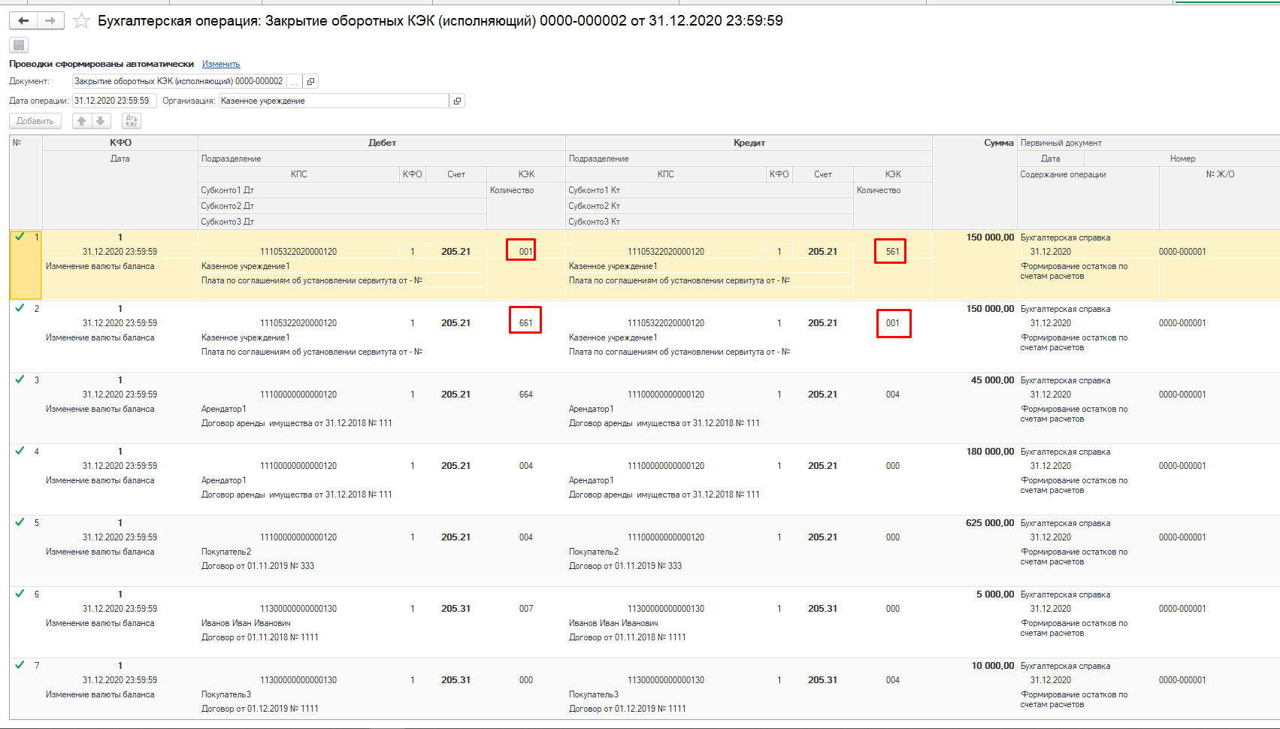The image size is (1280, 729).
Task: Open the Организация record via its open icon
Action: pyautogui.click(x=457, y=101)
